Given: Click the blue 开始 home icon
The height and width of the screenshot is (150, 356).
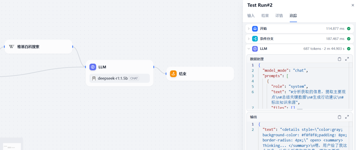Looking at the screenshot, I should (x=255, y=29).
